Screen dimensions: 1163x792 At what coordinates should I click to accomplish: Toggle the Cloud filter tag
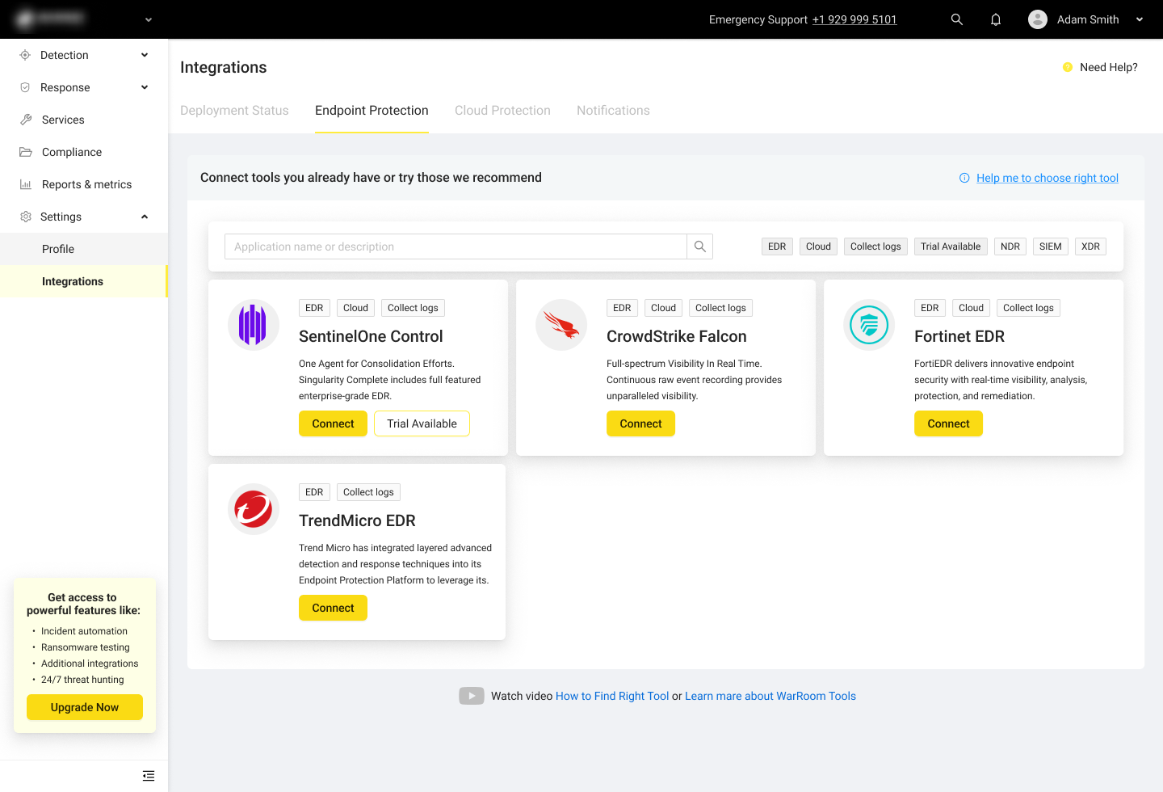[818, 246]
